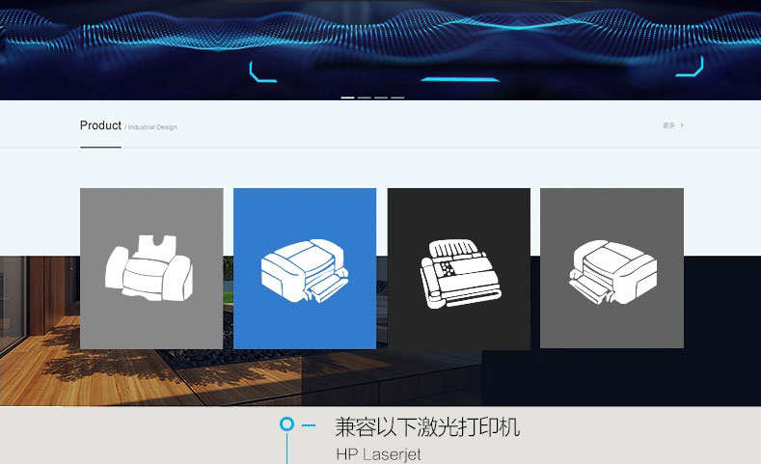Open the Product section tab heading
Image resolution: width=761 pixels, height=464 pixels.
click(x=100, y=125)
